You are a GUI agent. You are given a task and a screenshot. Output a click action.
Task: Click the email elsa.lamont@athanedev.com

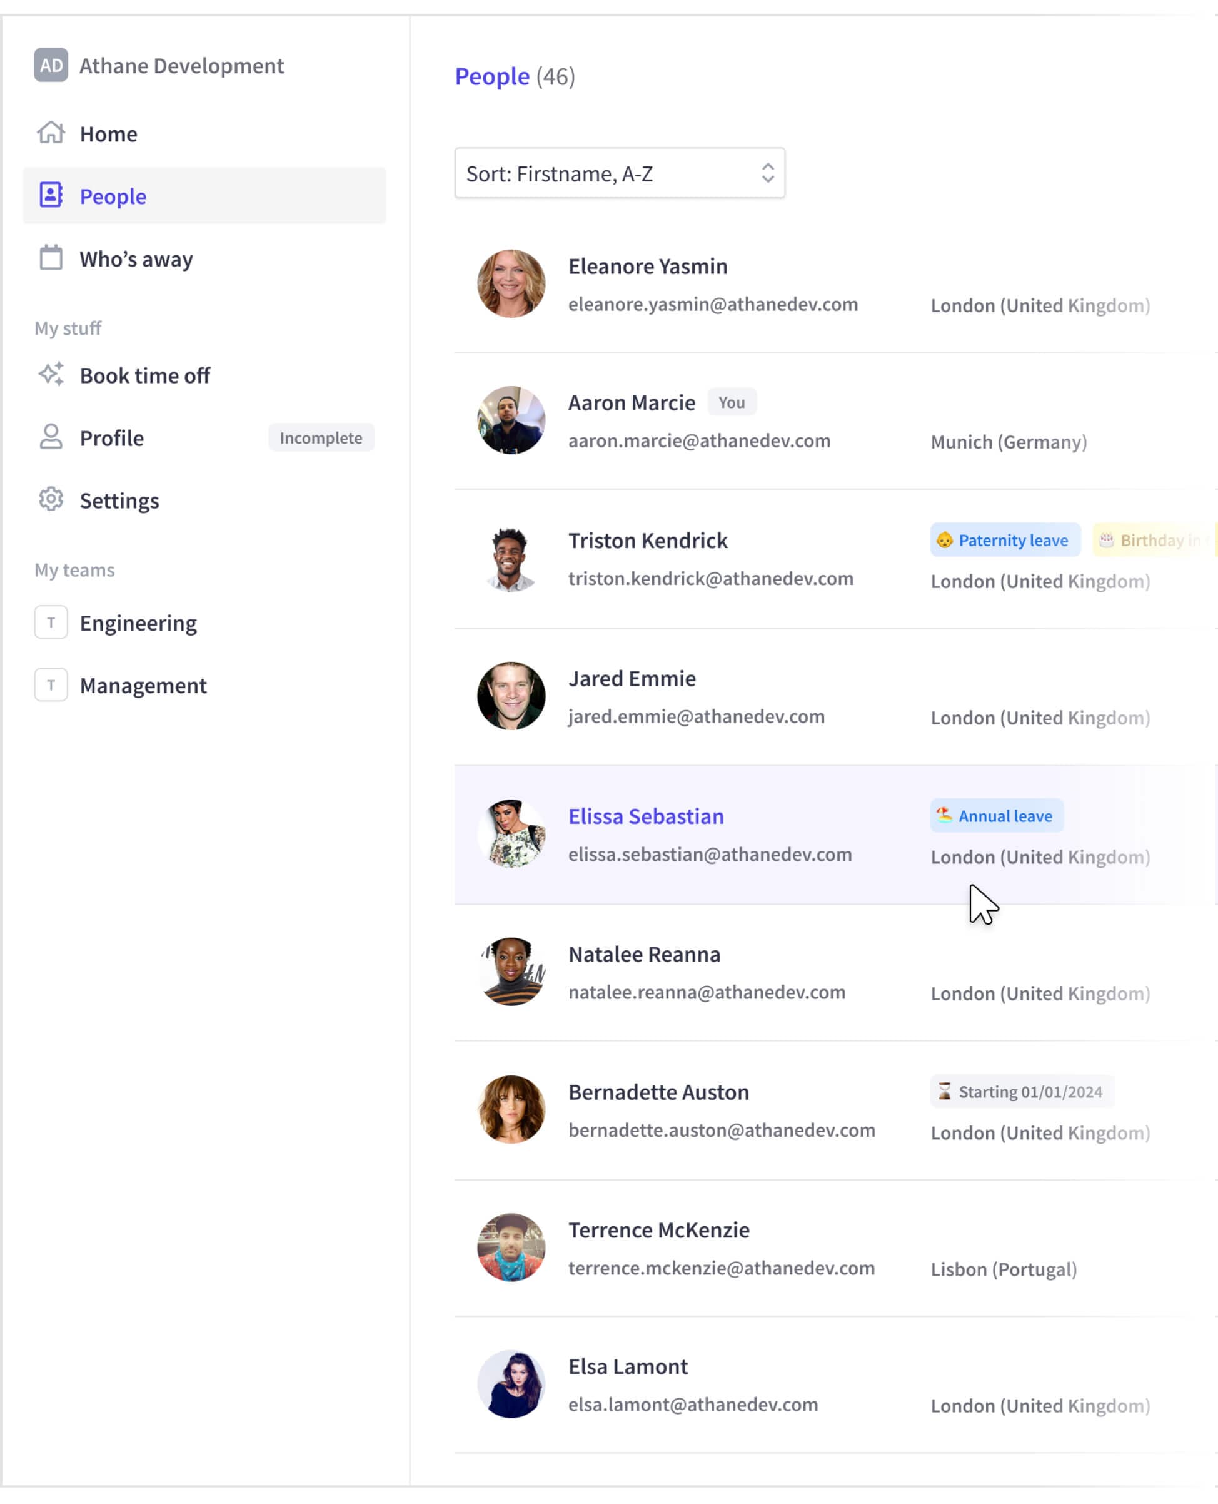click(x=693, y=1405)
